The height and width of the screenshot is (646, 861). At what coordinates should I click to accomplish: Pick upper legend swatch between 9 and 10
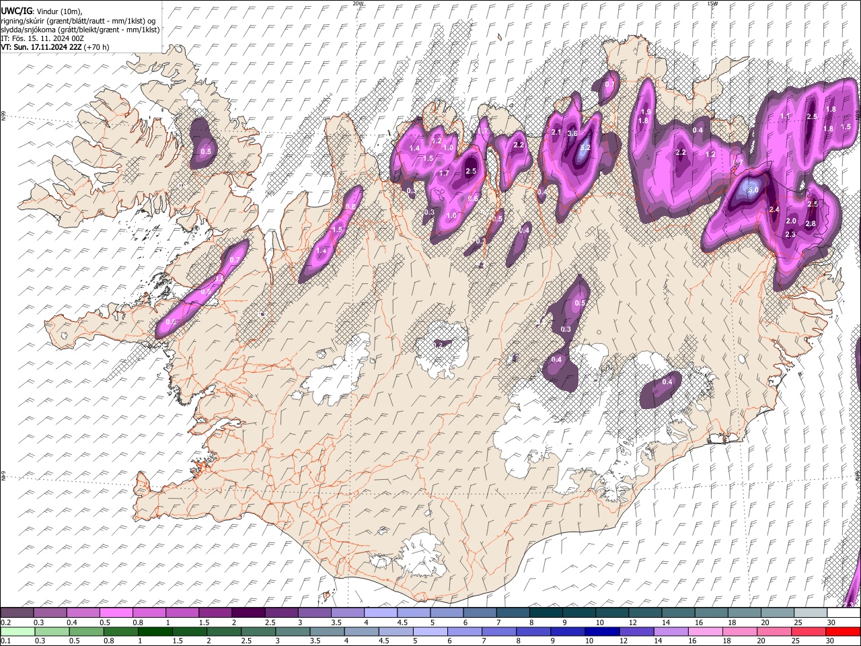579,612
